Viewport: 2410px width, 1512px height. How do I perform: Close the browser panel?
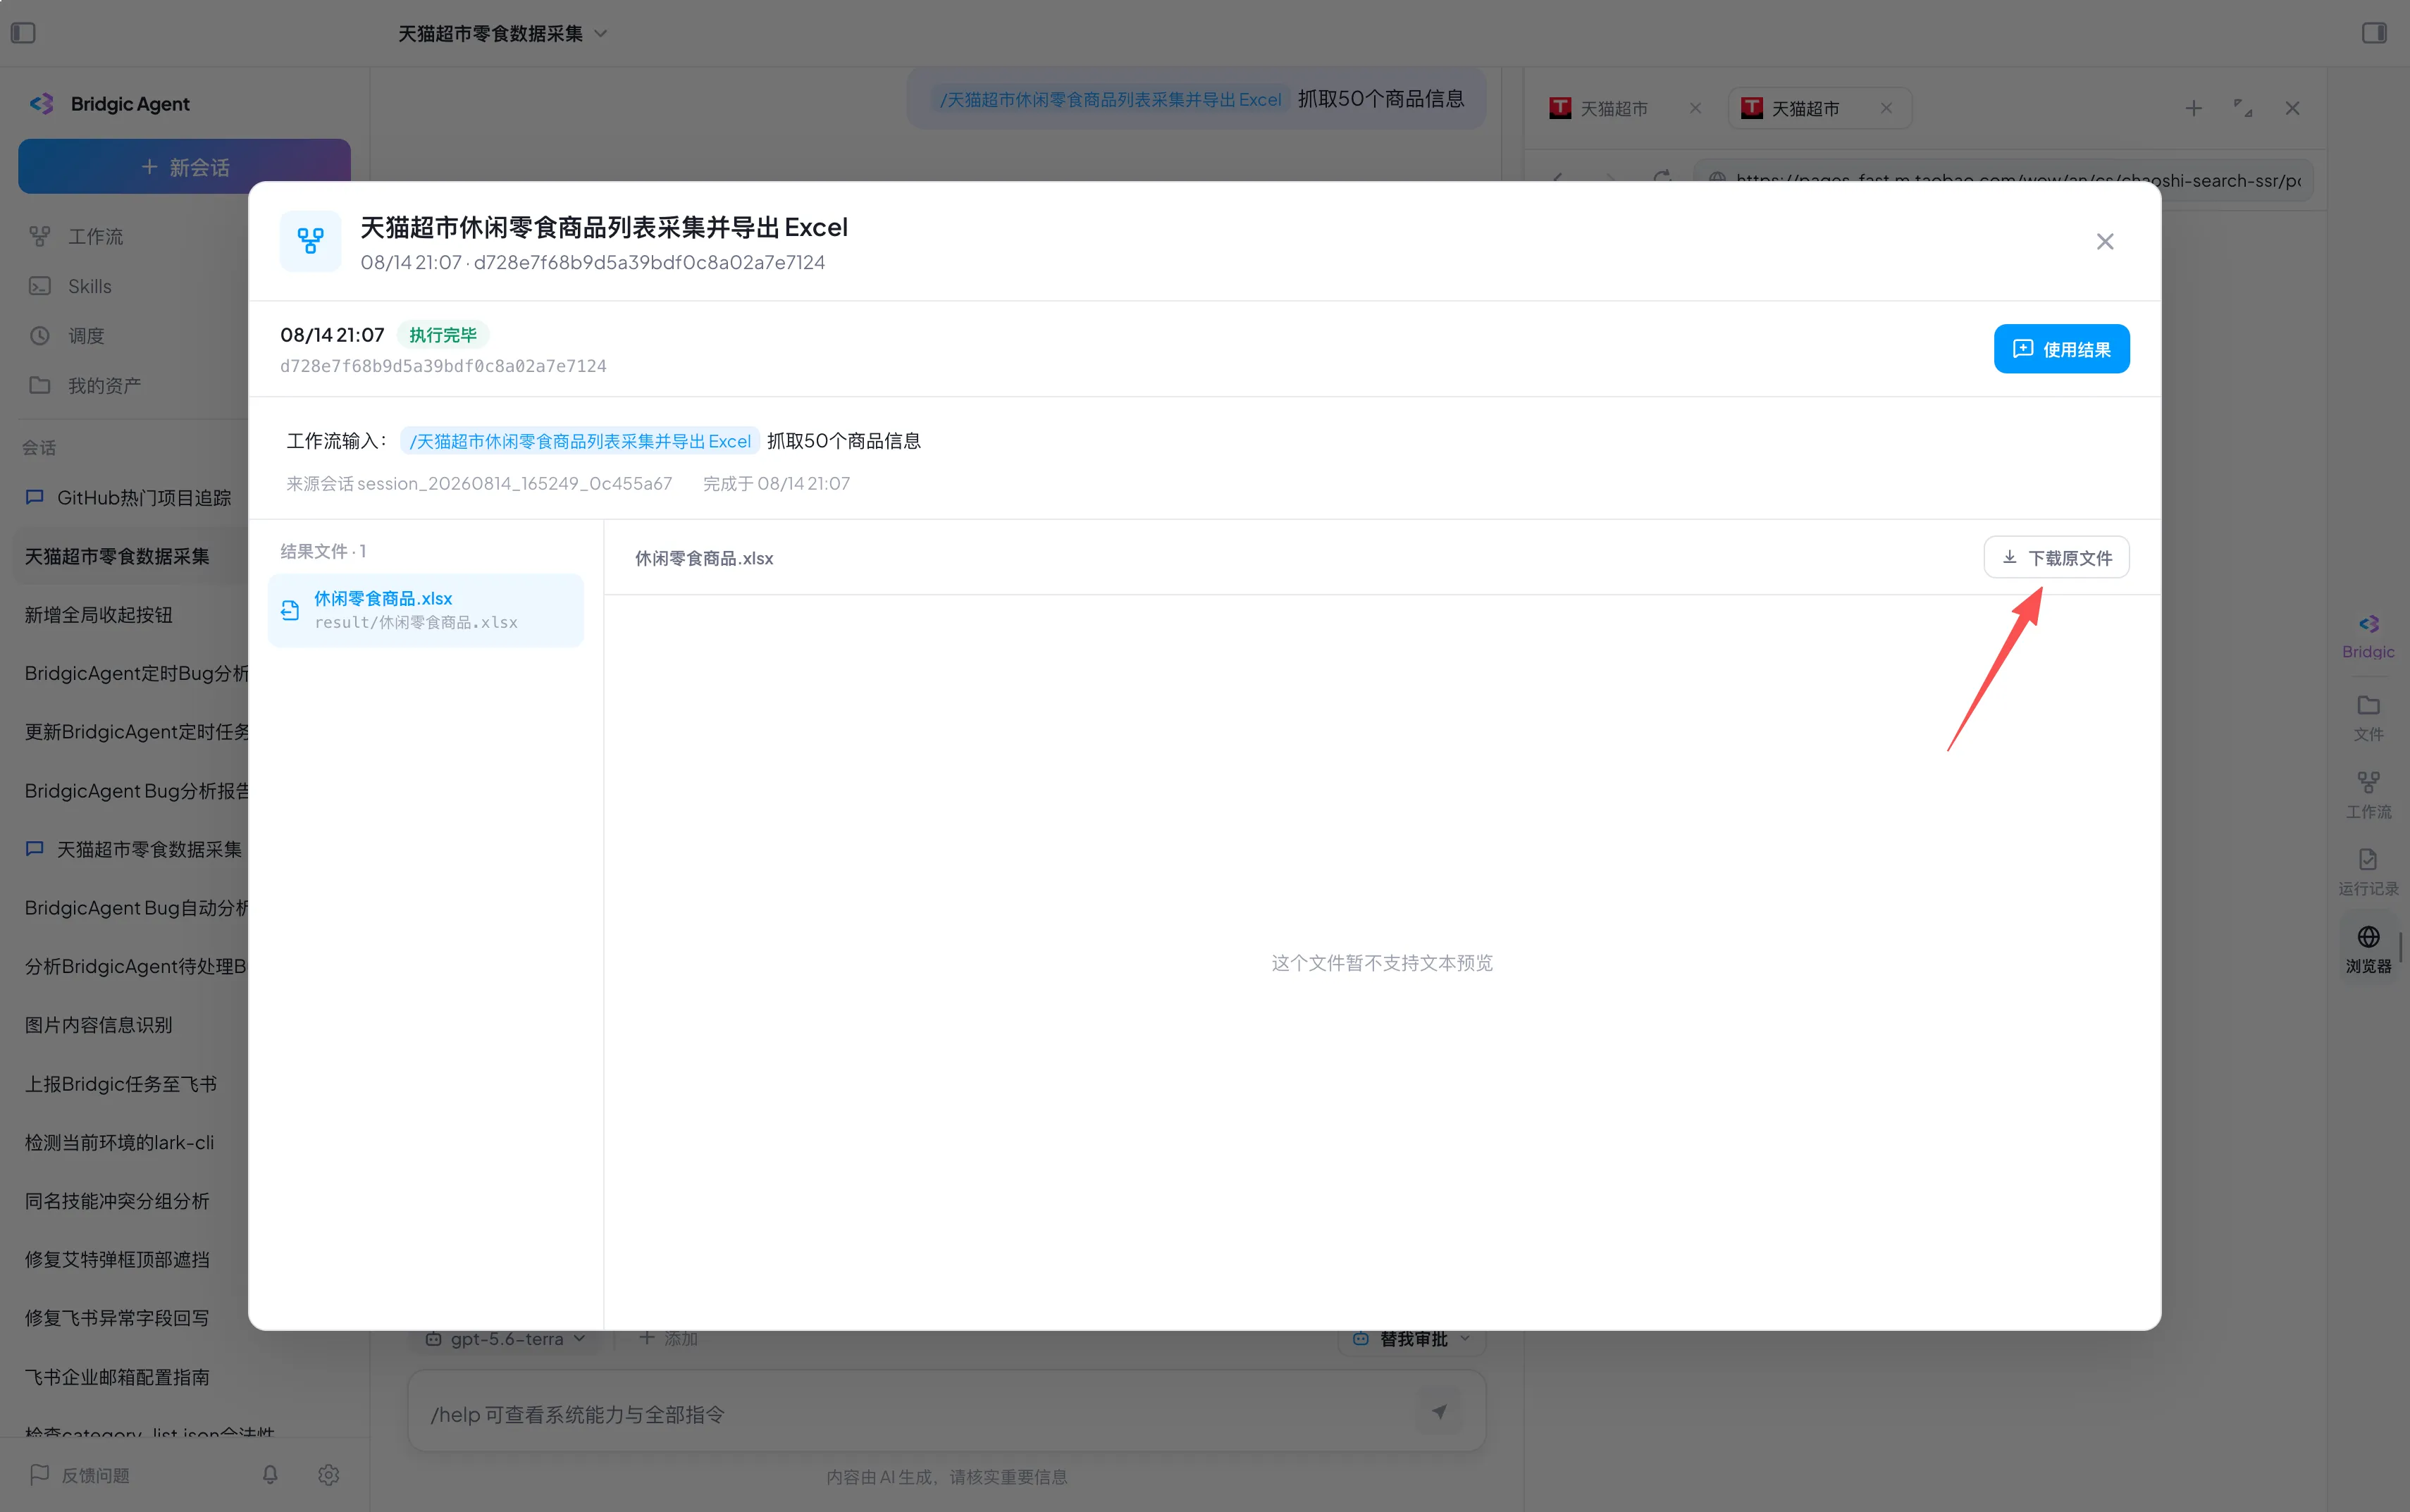pos(2293,108)
